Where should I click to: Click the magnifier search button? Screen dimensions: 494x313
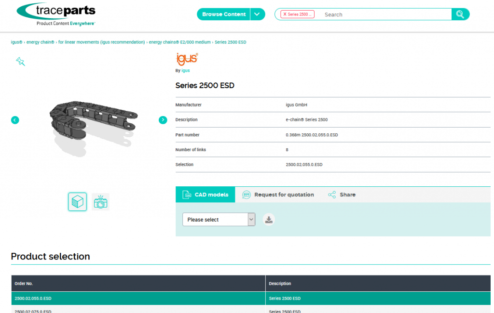coord(460,14)
